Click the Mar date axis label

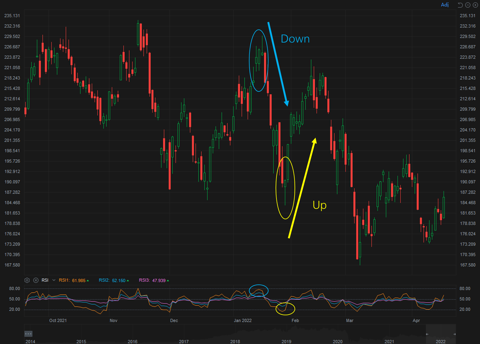click(x=350, y=320)
